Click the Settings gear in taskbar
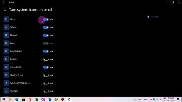This screenshot has width=182, height=102. pyautogui.click(x=69, y=99)
